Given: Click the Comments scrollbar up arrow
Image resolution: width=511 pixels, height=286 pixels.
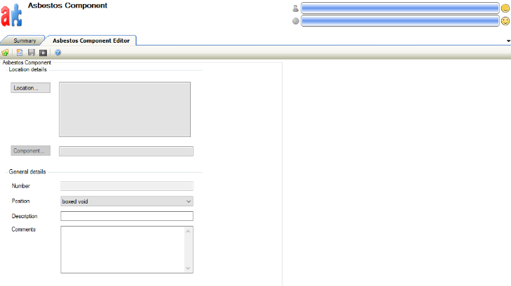Looking at the screenshot, I should 188,231.
